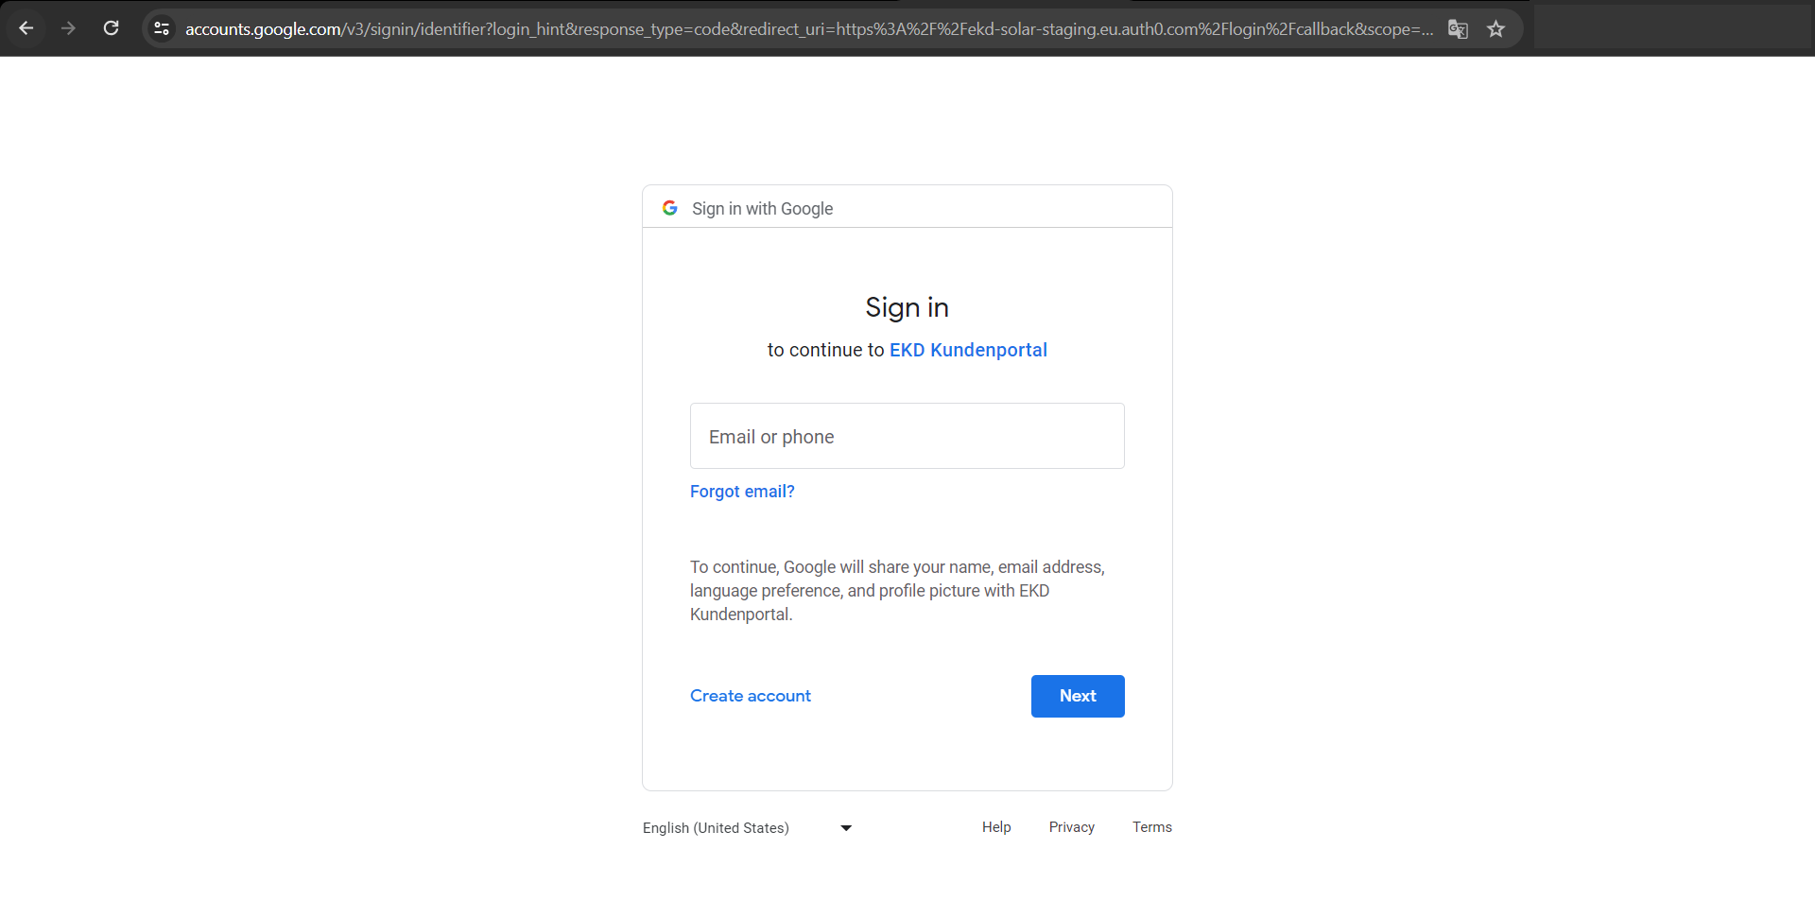Click the Google G logo

click(670, 208)
